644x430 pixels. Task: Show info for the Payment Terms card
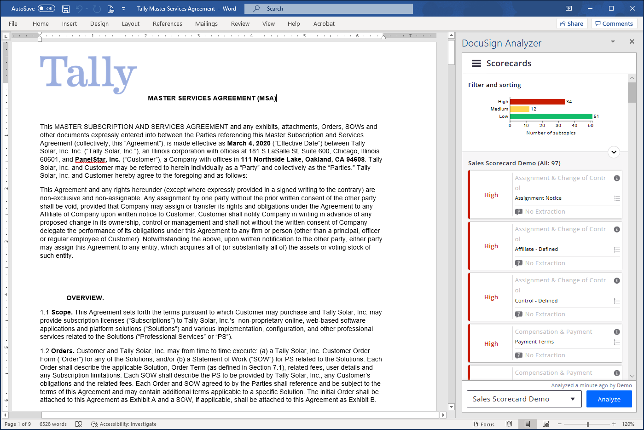coord(617,332)
